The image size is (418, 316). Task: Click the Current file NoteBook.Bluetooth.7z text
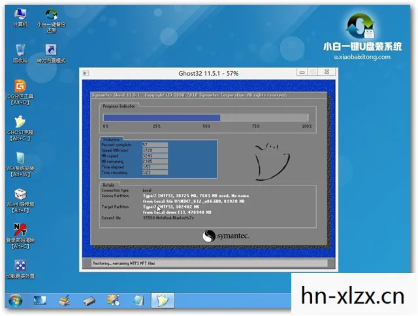(169, 218)
